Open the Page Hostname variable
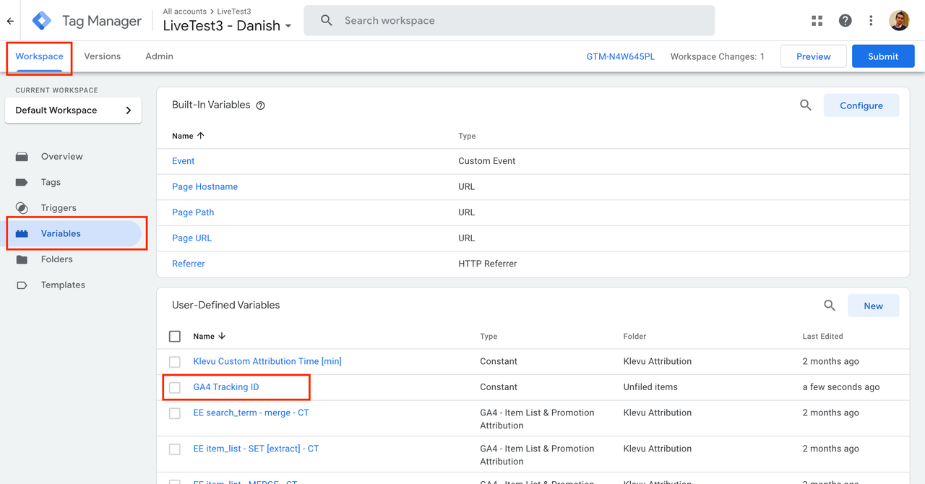The height and width of the screenshot is (484, 925). tap(205, 187)
